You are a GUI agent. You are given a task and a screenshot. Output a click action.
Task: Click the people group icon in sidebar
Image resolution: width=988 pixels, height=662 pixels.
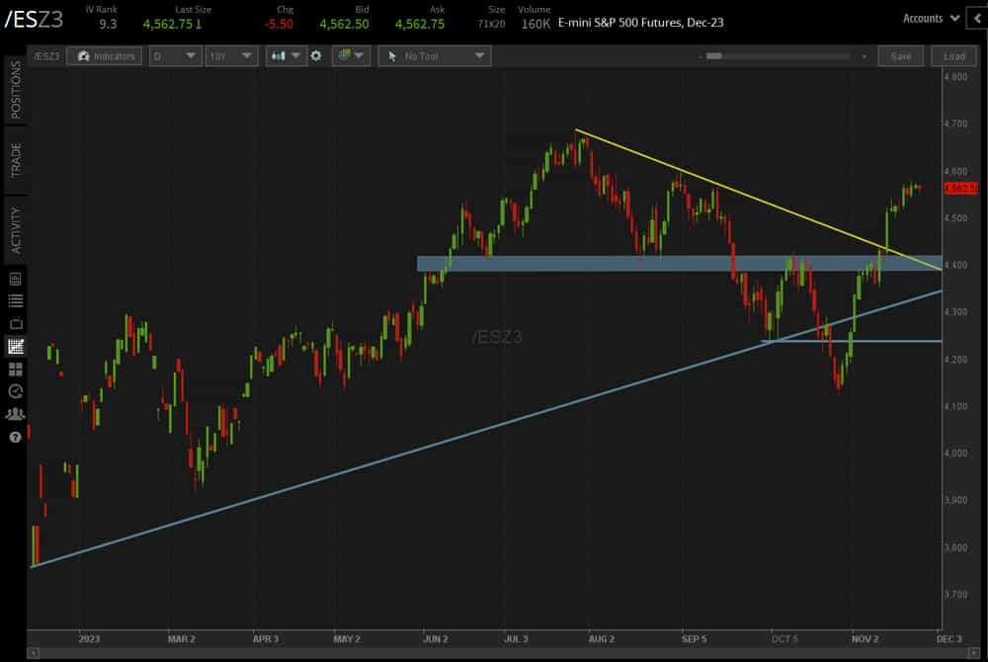[x=16, y=414]
